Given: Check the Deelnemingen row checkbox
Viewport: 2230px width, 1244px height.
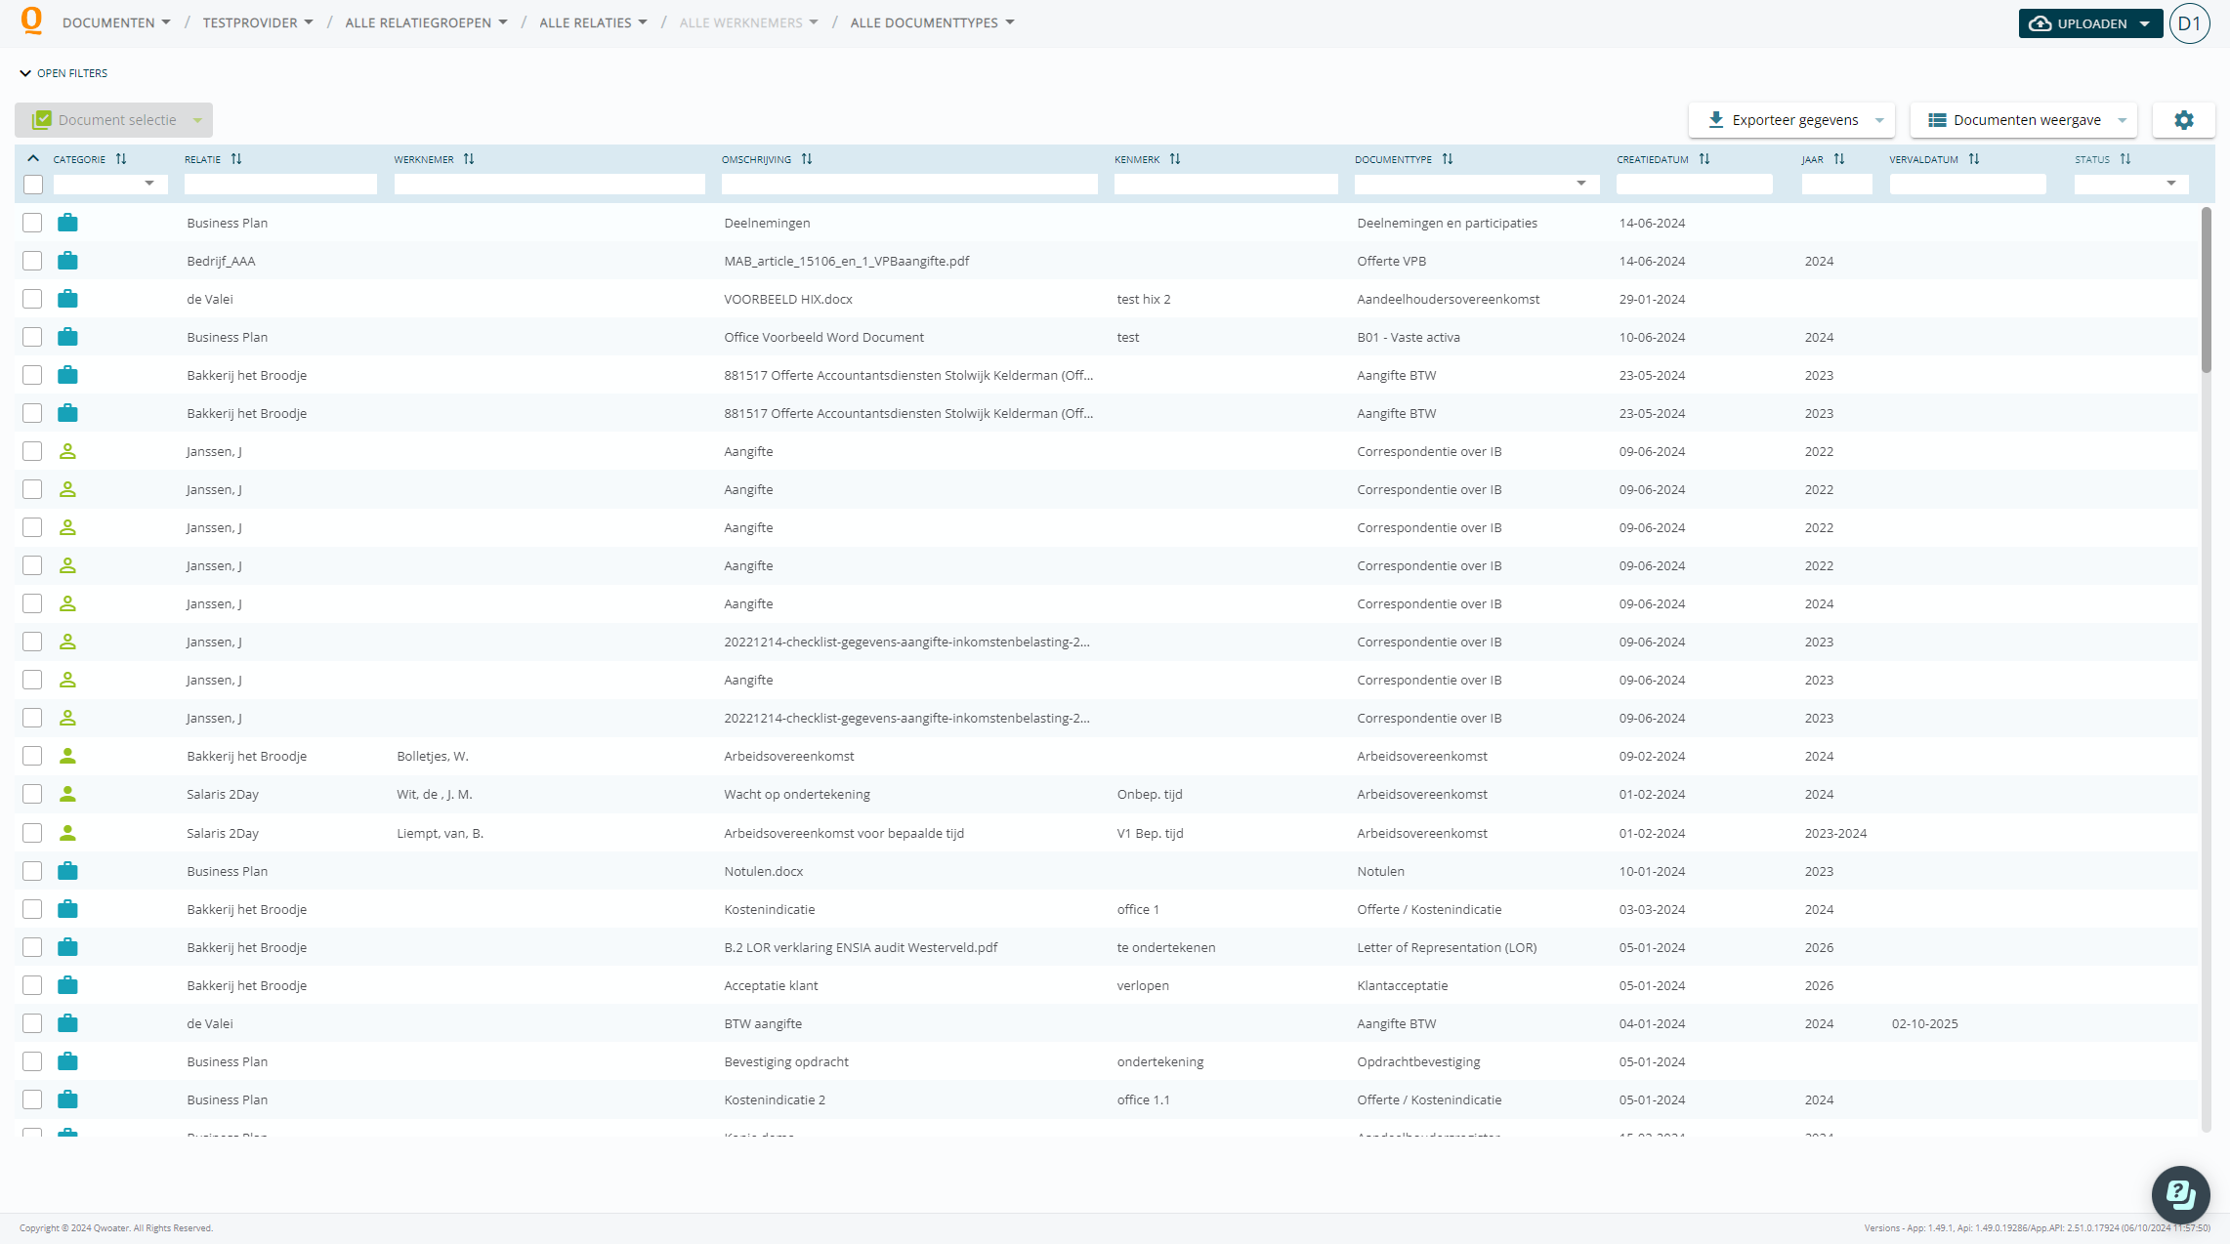Looking at the screenshot, I should 33,223.
